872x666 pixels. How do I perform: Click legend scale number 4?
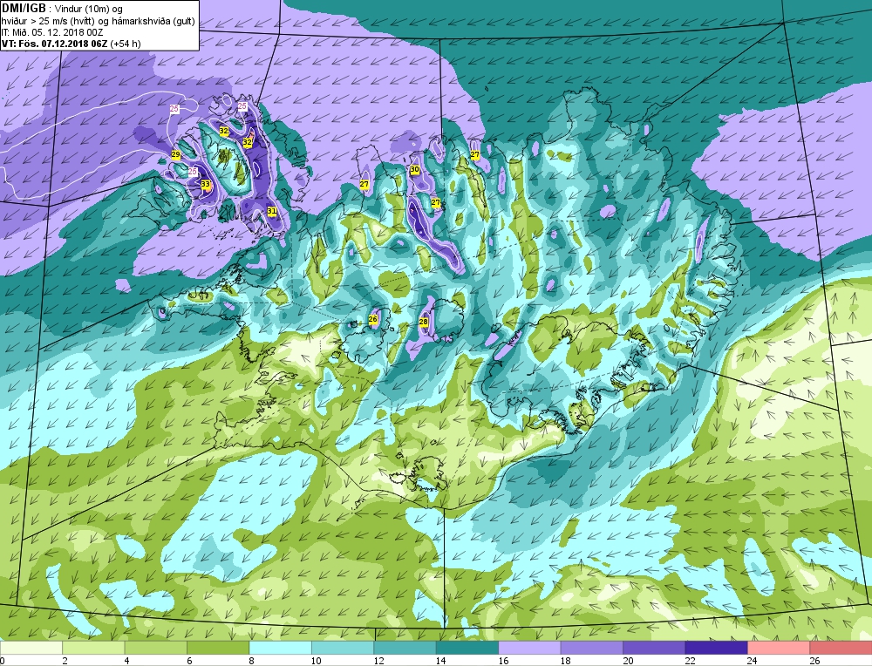pyautogui.click(x=127, y=661)
